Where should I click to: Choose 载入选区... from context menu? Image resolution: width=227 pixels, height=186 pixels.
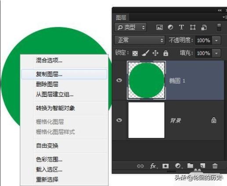(x=64, y=169)
